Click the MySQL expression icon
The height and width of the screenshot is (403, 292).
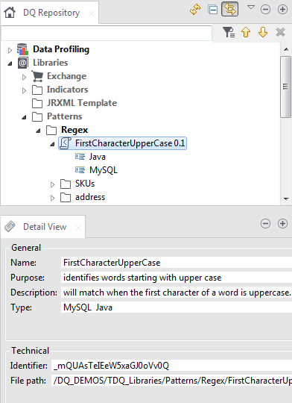(x=80, y=170)
